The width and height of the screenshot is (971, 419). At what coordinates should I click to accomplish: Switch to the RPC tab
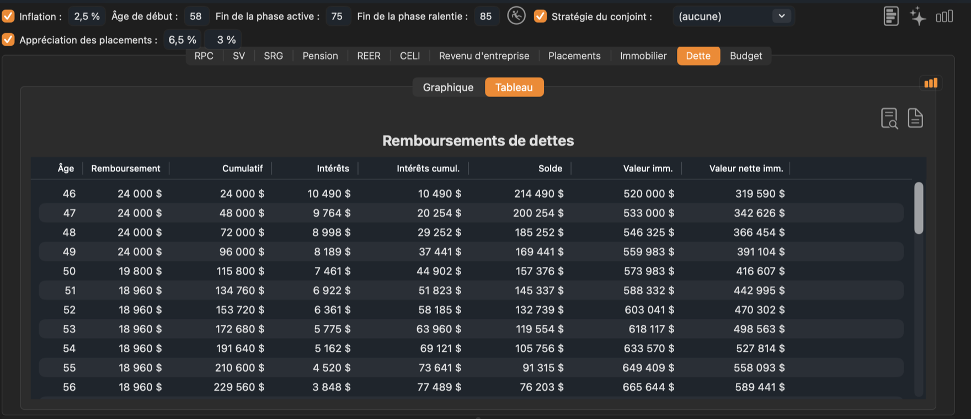point(204,56)
